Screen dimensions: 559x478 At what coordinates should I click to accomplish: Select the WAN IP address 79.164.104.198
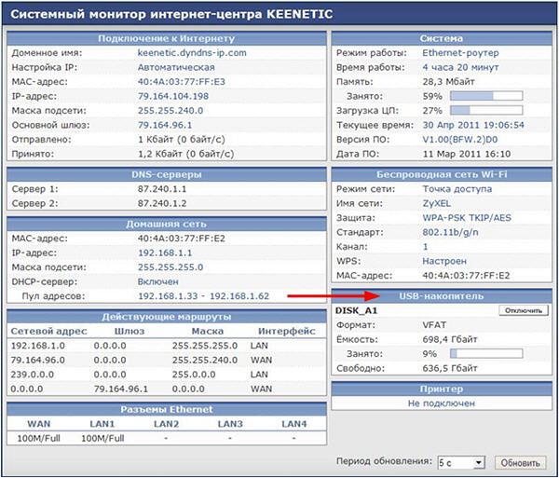(x=173, y=96)
